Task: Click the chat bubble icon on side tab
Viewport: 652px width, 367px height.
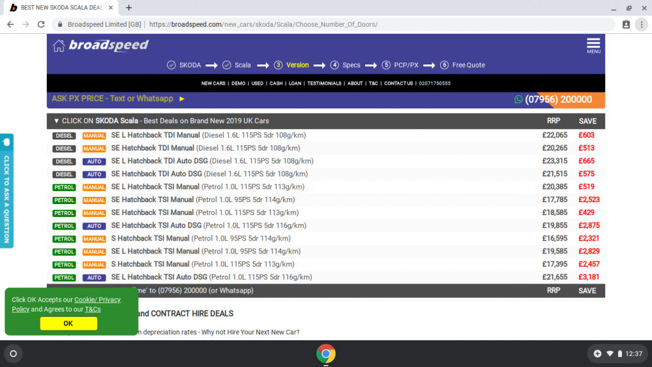Action: 7,143
